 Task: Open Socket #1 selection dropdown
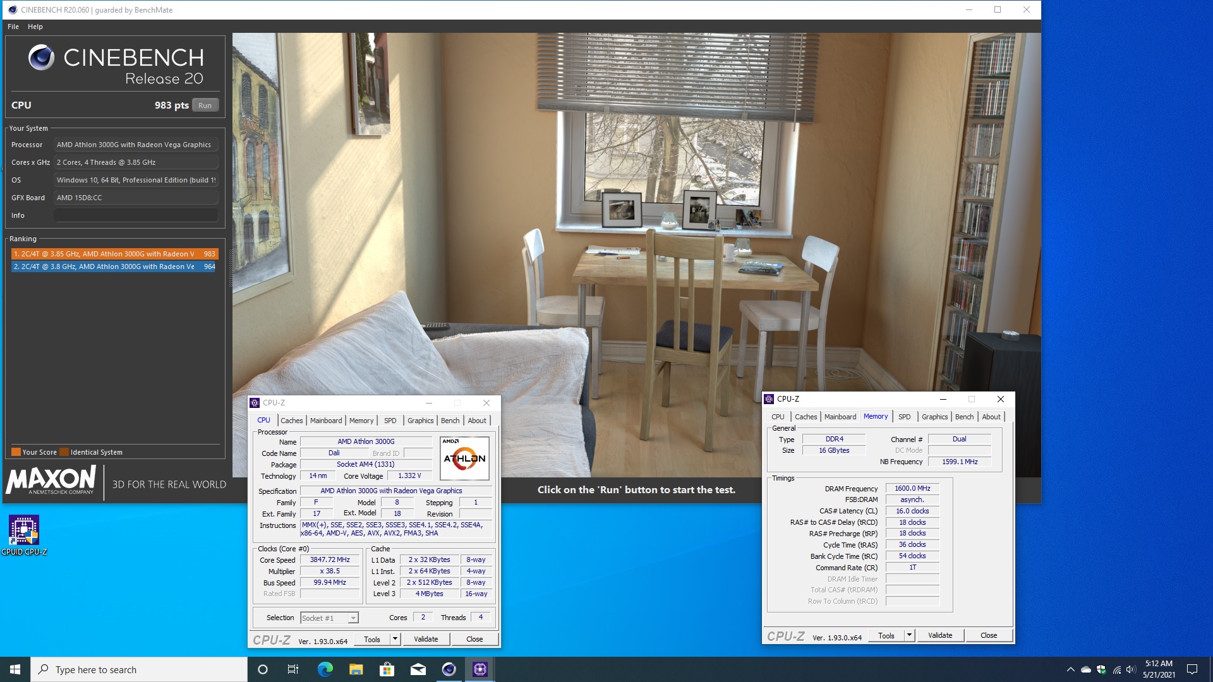(329, 618)
